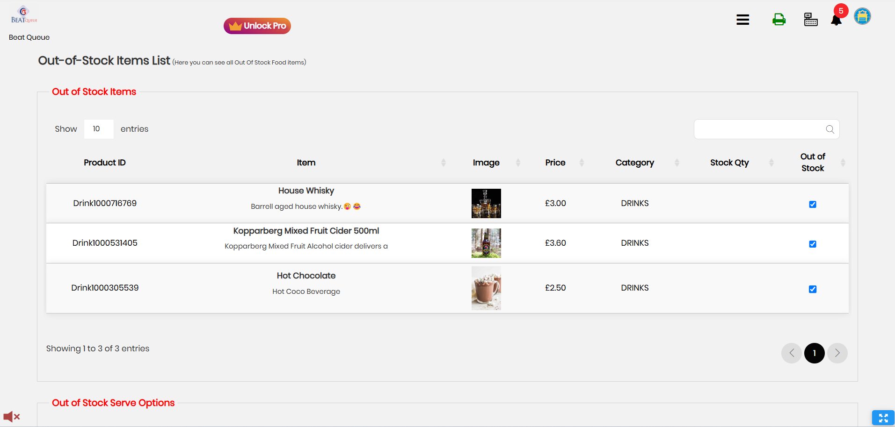Uncheck out of stock for Hot Chocolate
The image size is (895, 427).
pos(812,289)
